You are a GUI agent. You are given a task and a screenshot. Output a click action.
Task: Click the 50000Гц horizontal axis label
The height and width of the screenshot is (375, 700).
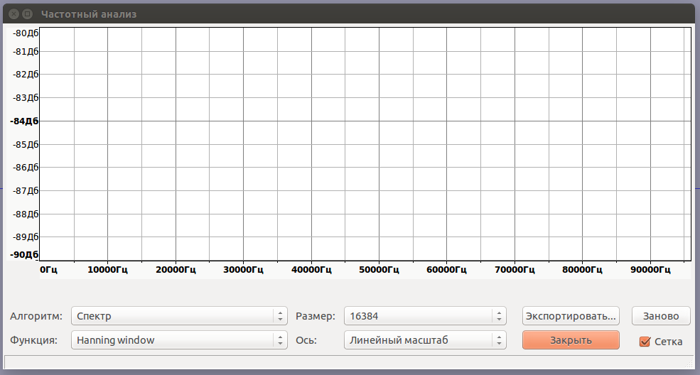[x=379, y=270]
